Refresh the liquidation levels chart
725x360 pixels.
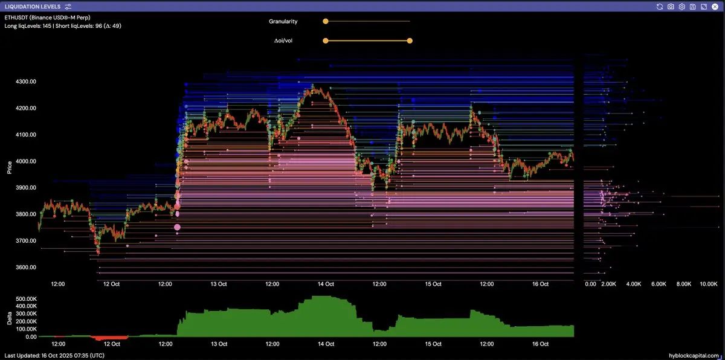(x=660, y=7)
